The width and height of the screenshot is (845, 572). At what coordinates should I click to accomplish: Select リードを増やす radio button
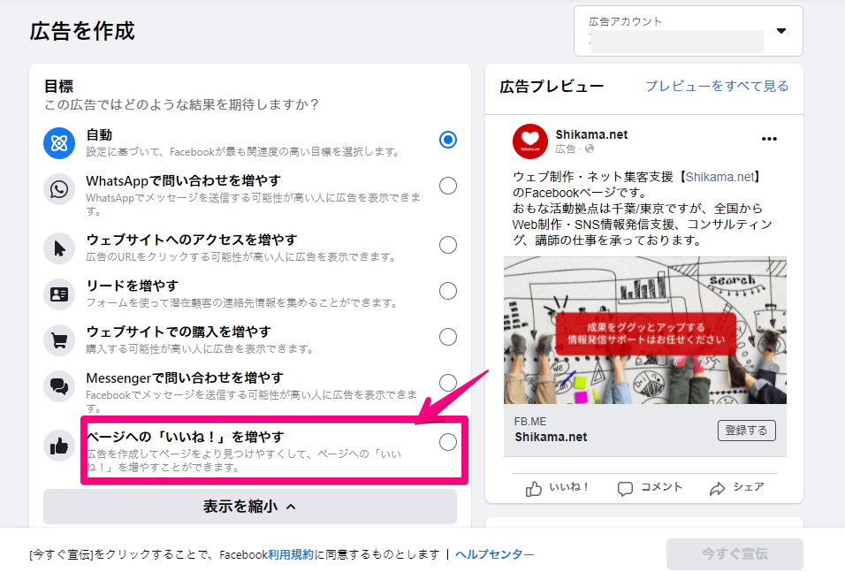tap(448, 291)
